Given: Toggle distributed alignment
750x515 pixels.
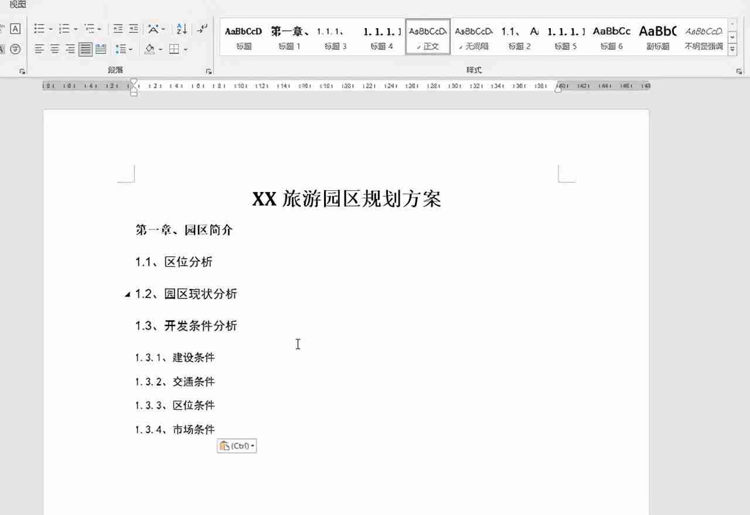Looking at the screenshot, I should pyautogui.click(x=101, y=49).
